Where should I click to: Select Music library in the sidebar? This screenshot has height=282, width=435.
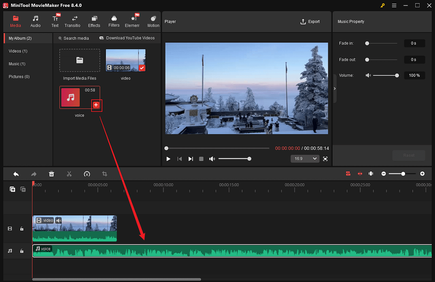coord(16,64)
